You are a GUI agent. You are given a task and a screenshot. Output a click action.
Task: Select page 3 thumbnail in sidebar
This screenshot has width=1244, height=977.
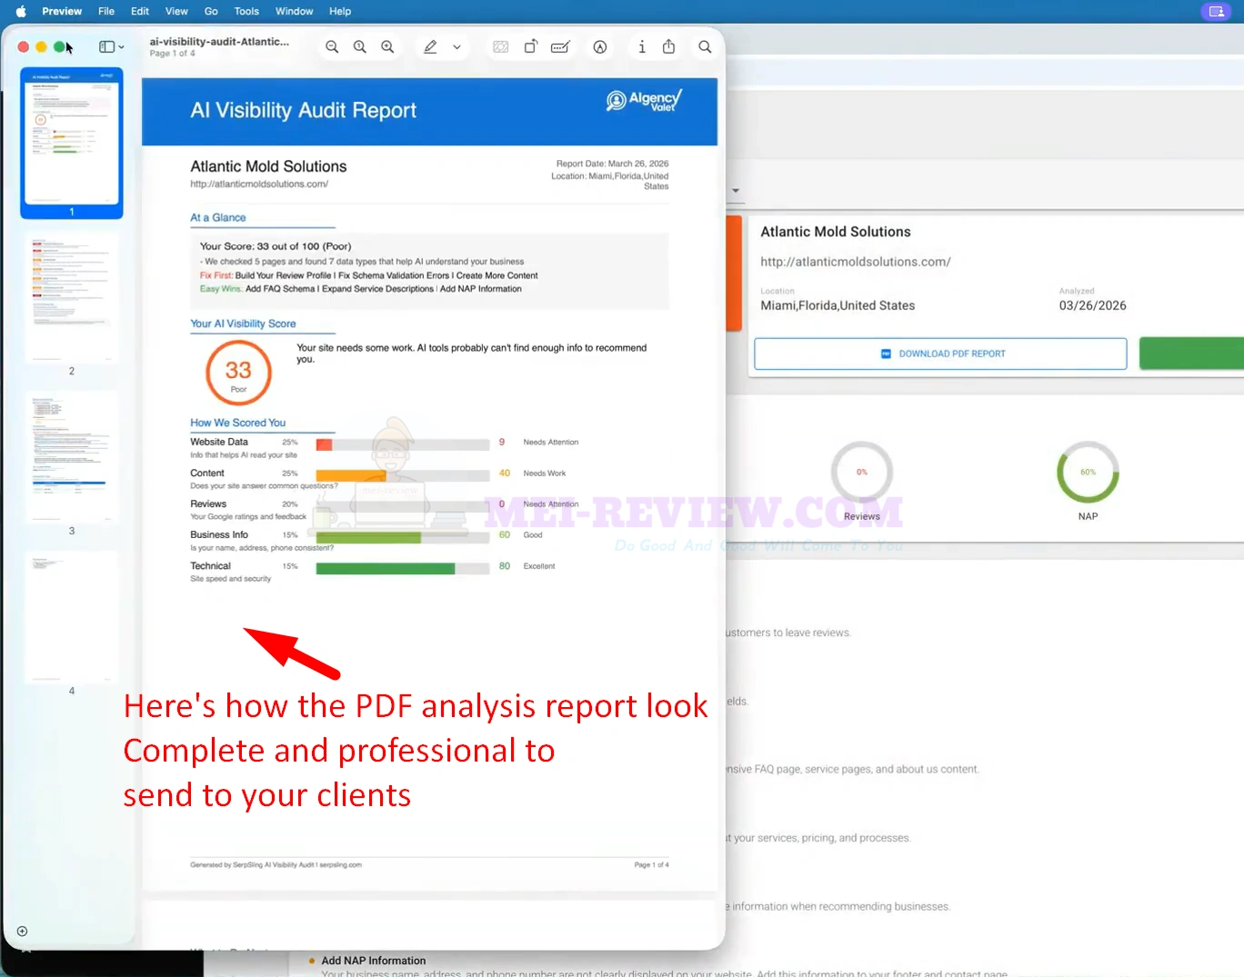pos(72,458)
